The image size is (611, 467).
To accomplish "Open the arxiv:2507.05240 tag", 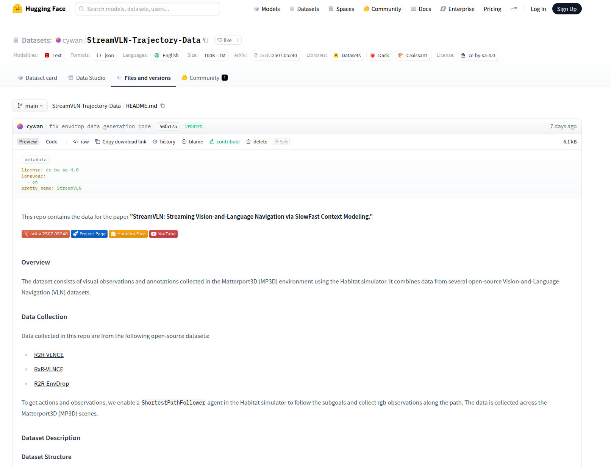I will coord(275,55).
